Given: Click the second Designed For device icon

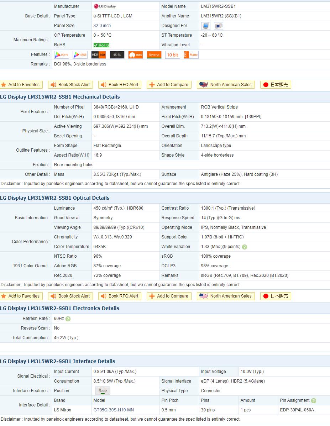Looking at the screenshot, I should 219,26.
